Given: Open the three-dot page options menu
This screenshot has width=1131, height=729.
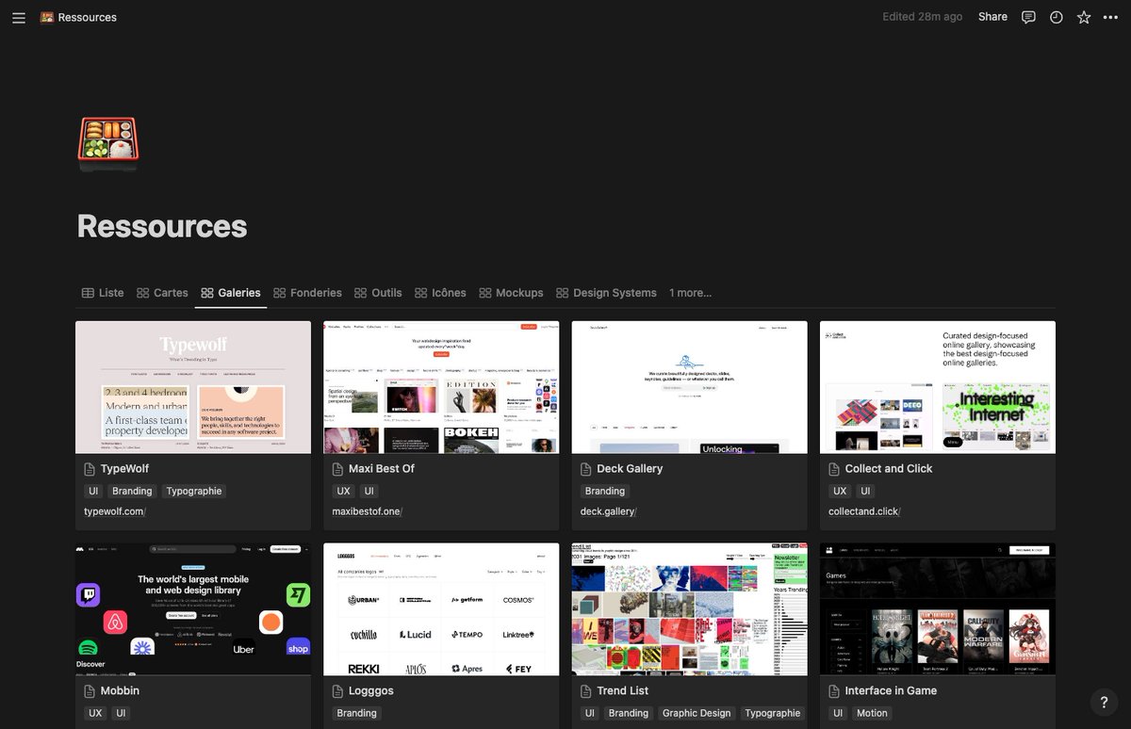Looking at the screenshot, I should click(1110, 17).
